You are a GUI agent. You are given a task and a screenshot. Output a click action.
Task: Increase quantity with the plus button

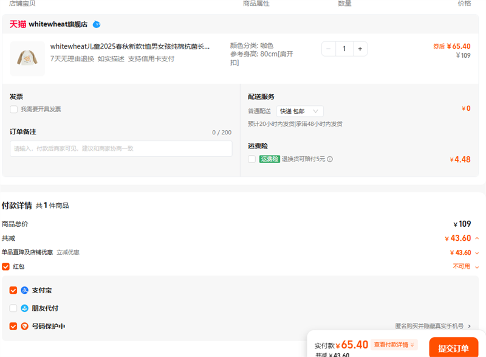coord(361,49)
